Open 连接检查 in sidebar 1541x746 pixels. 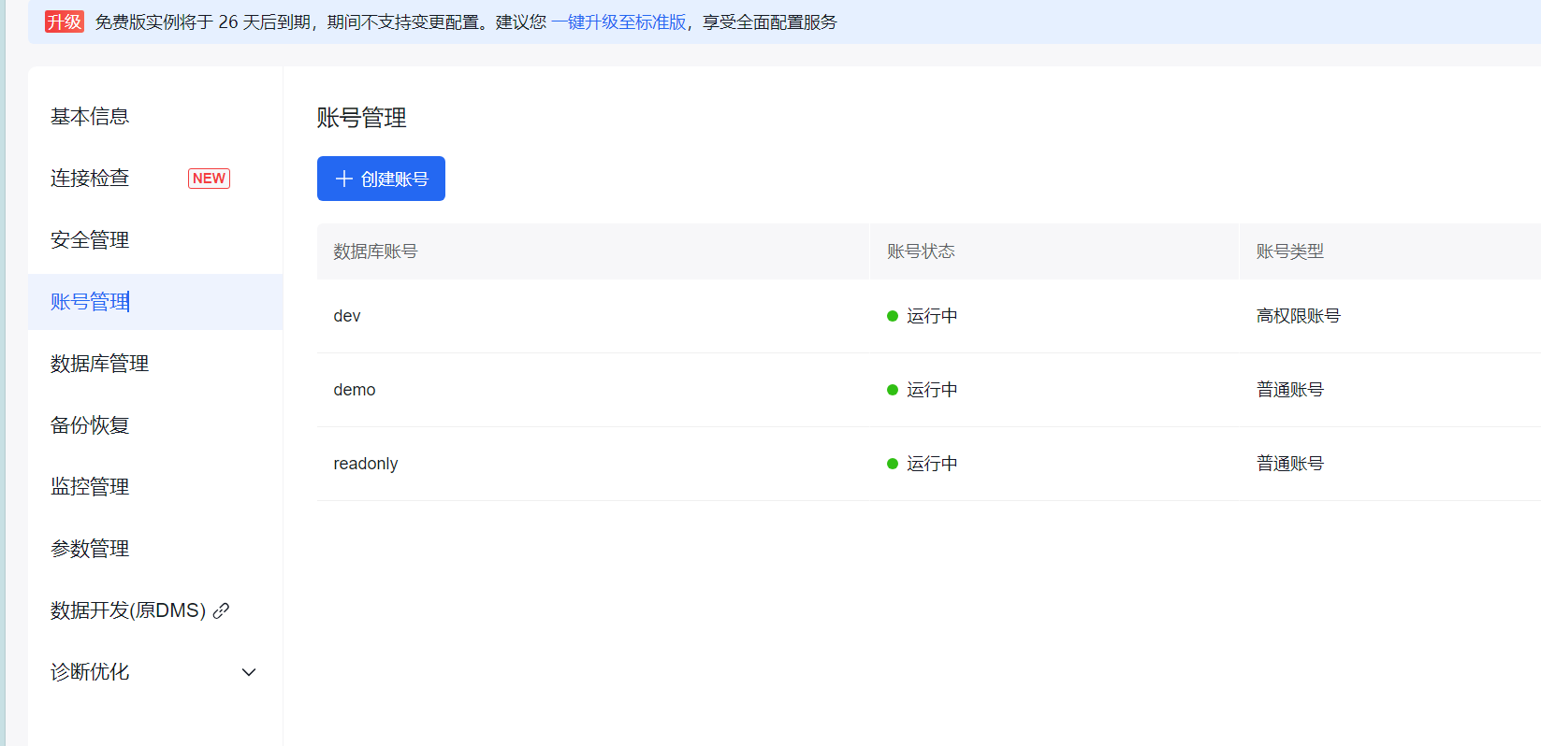[90, 178]
